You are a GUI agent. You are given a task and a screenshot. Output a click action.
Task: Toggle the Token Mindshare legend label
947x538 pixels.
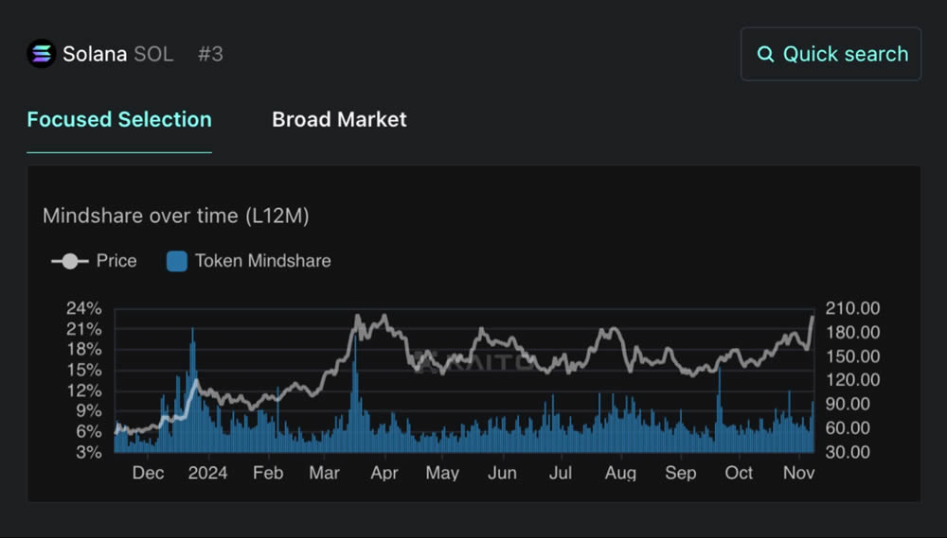point(262,261)
